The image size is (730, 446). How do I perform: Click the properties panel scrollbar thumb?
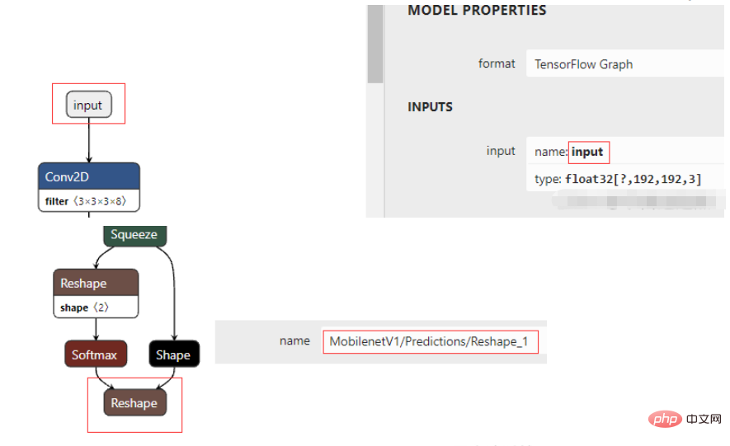point(374,45)
